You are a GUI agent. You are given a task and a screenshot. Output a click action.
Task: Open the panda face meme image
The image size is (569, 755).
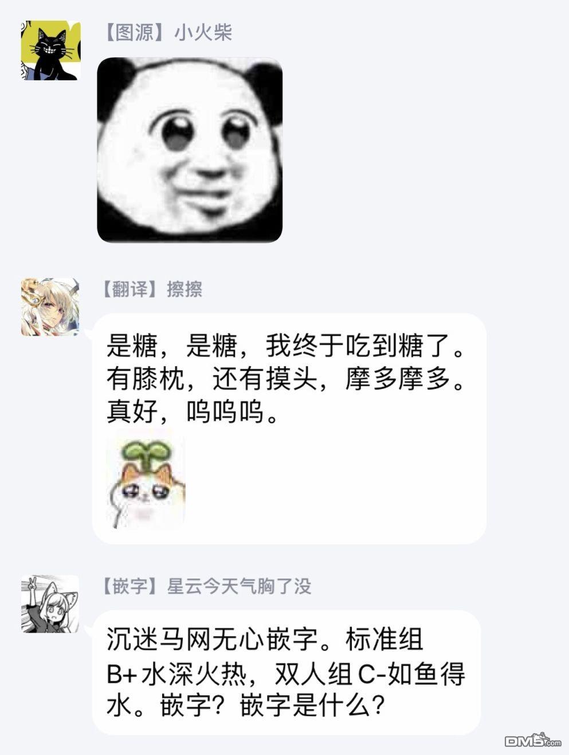click(190, 150)
